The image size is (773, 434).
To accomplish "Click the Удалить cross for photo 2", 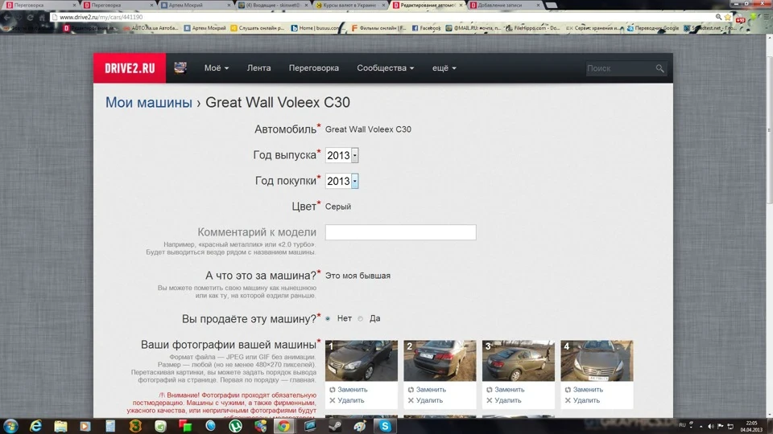I will [411, 400].
